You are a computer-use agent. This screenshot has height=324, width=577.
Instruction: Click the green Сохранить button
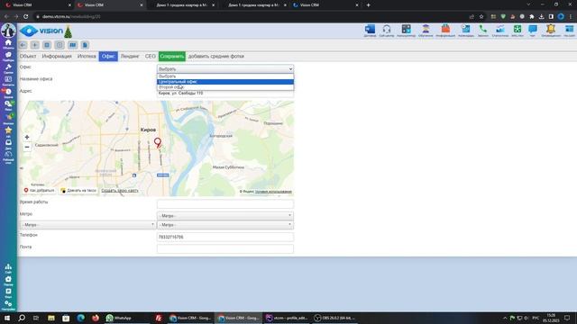[172, 56]
